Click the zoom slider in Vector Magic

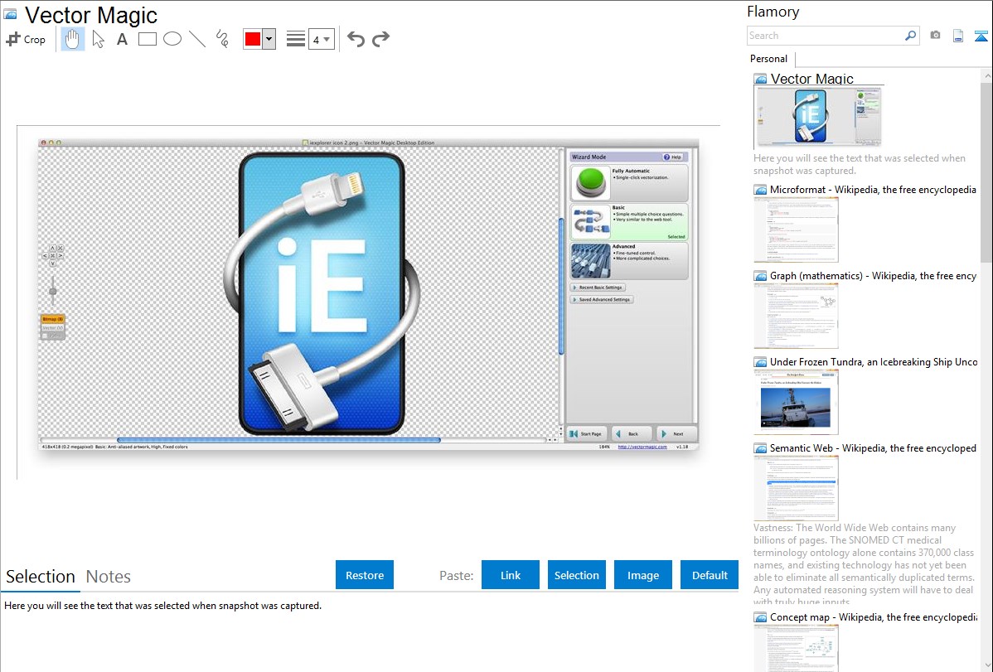coord(52,292)
